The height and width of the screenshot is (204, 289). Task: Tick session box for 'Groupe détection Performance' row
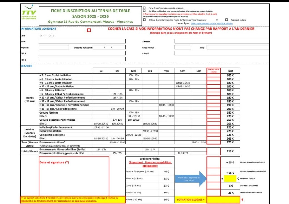(x=213, y=120)
